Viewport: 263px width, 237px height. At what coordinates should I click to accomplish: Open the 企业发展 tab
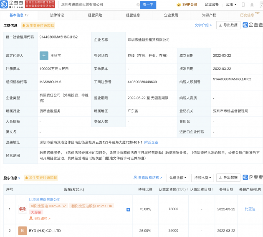tap(171, 15)
